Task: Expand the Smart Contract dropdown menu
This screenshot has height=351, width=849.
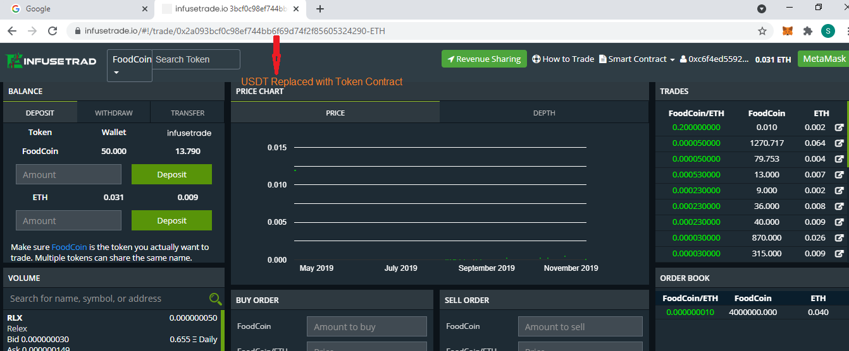Action: coord(637,59)
